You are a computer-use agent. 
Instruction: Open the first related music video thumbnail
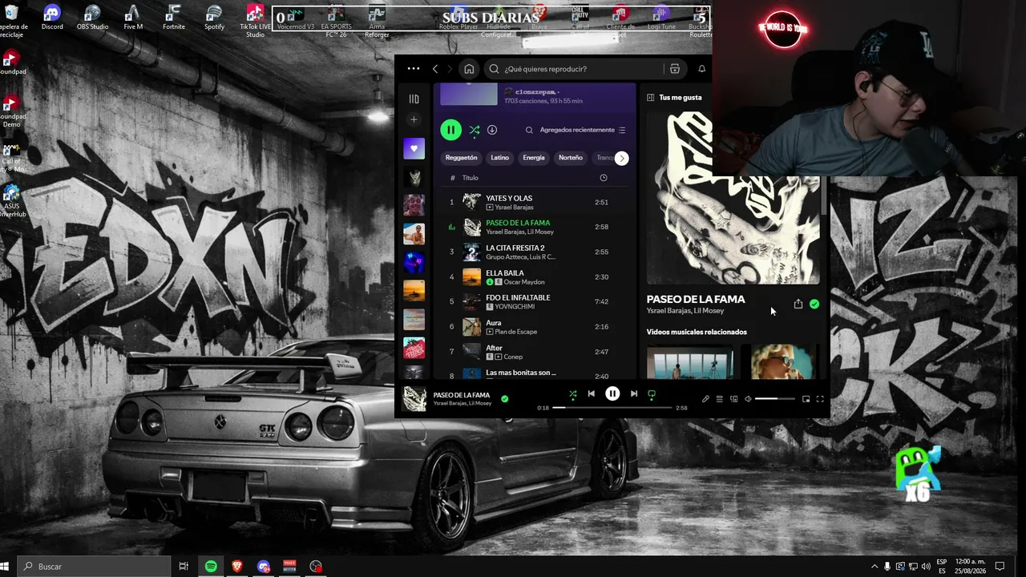tap(690, 362)
